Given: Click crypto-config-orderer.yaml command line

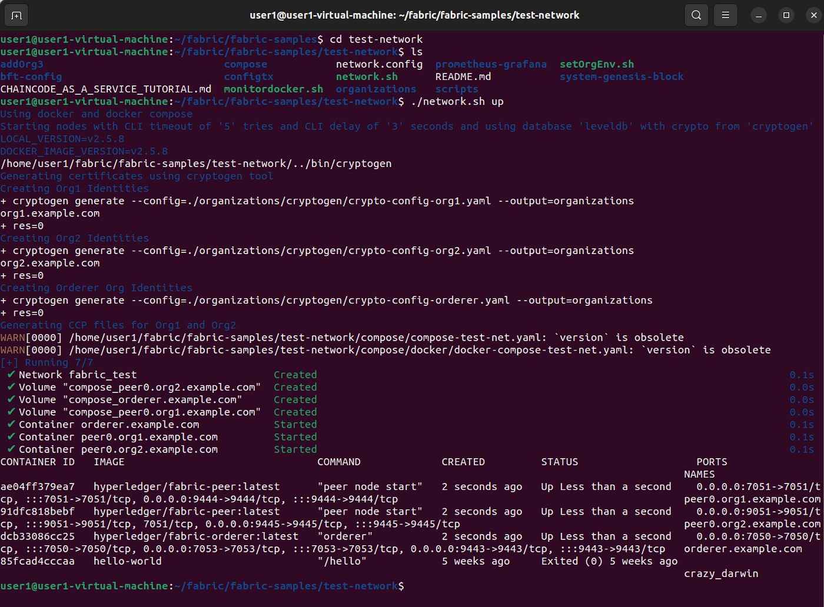Looking at the screenshot, I should coord(327,301).
